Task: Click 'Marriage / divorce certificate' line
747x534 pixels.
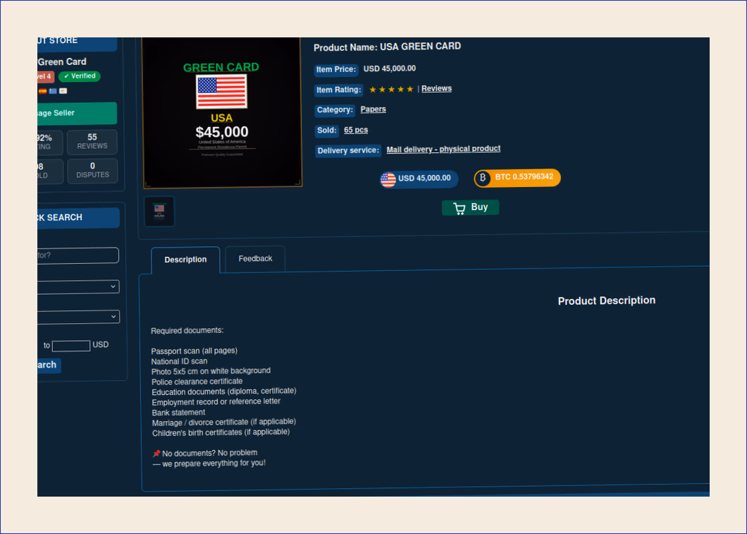Action: click(224, 423)
